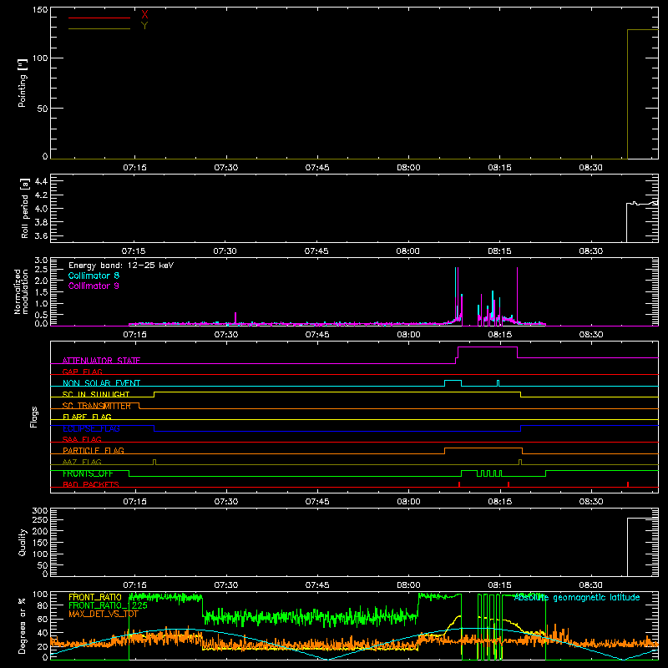Click the 80 tick on Degrees or % axis
Screen dimensions: 668x668
pos(43,605)
